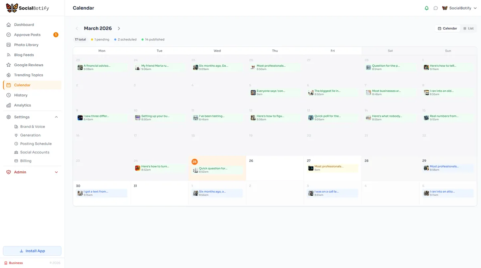Open Posting Schedule under Settings
This screenshot has height=268, width=481.
tap(36, 143)
